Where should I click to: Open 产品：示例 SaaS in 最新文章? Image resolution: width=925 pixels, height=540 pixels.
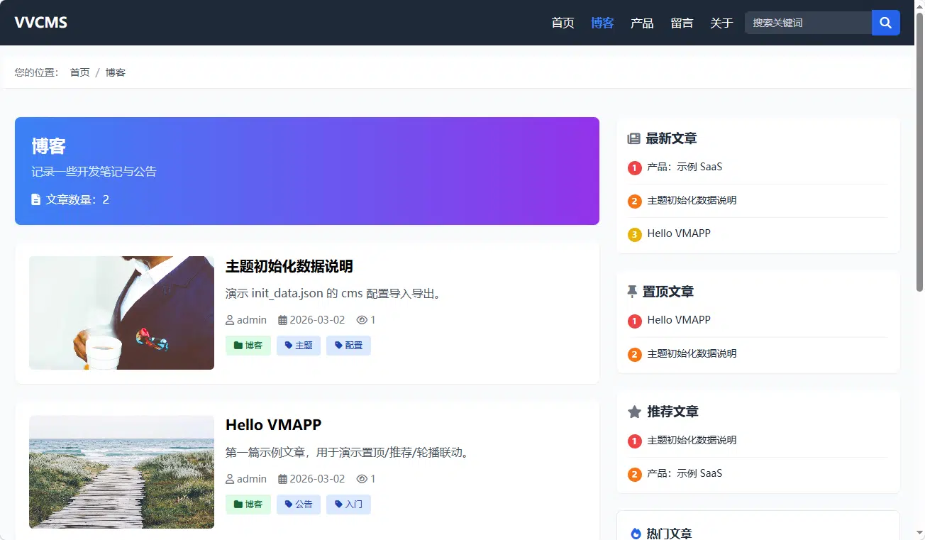coord(685,167)
